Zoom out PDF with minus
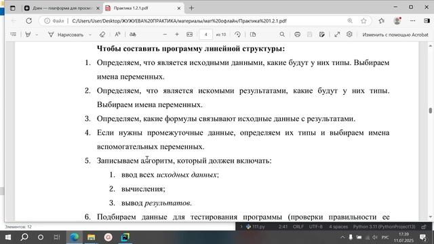Viewport: 434px width, 244px height. 165,35
